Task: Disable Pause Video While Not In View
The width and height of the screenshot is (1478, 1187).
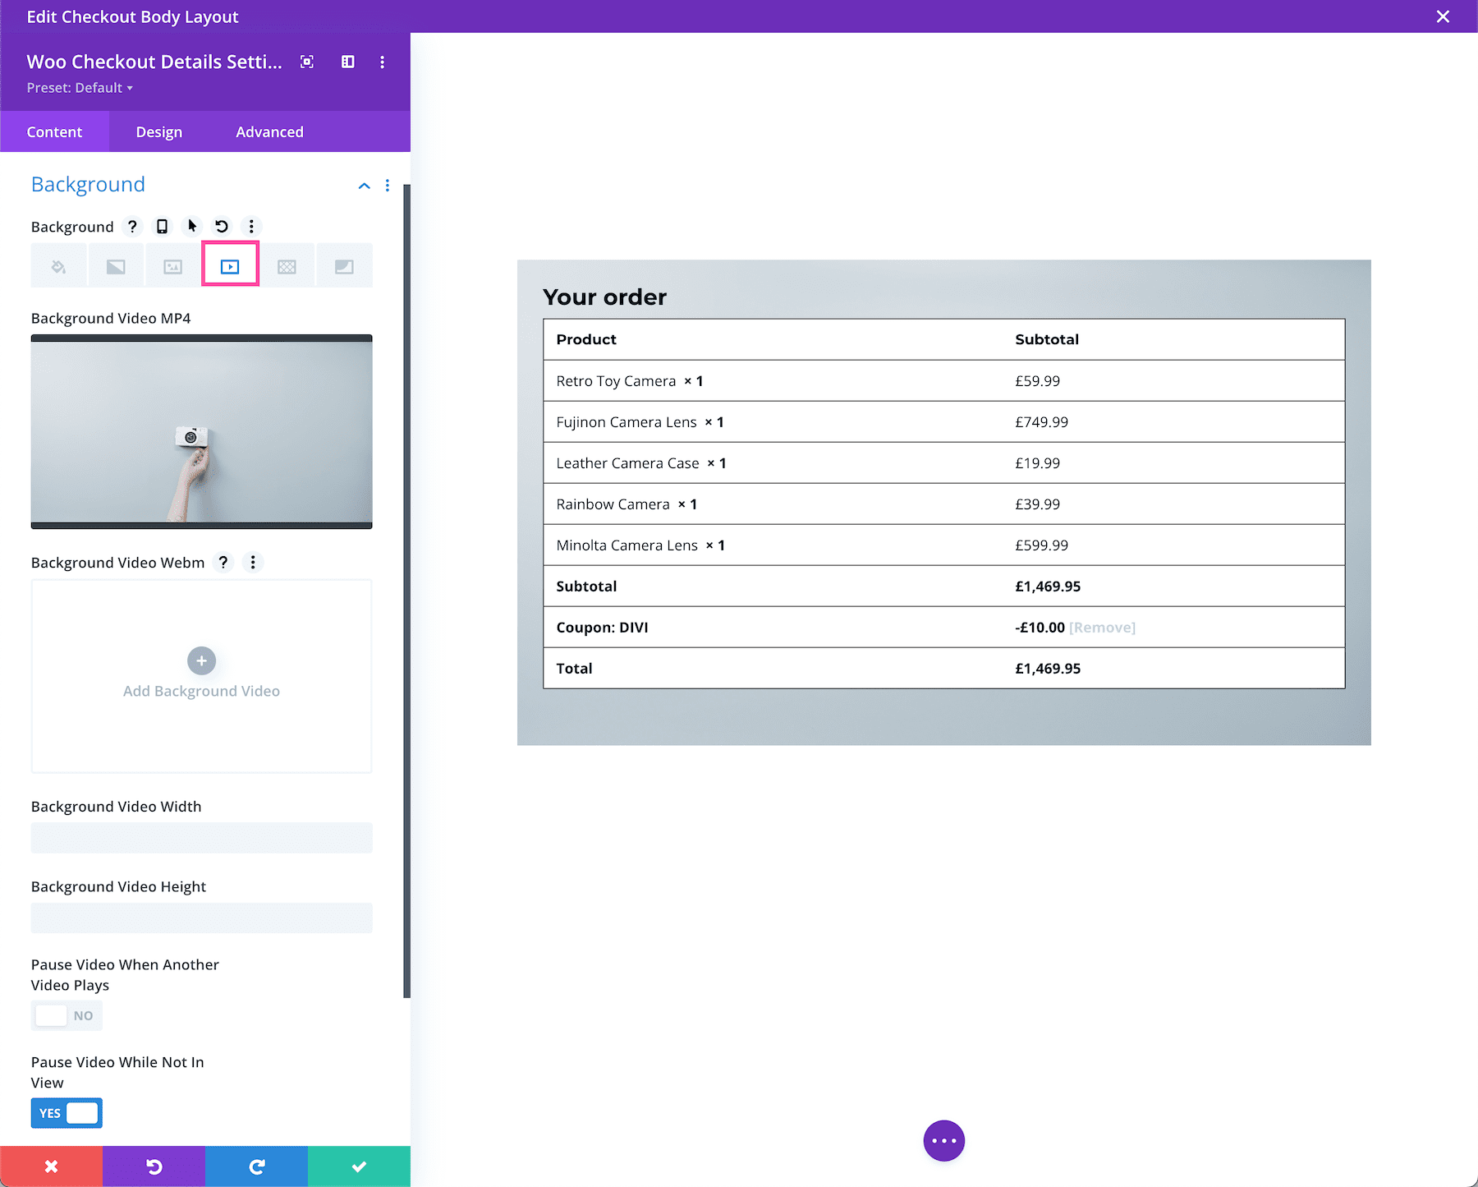Action: point(66,1112)
